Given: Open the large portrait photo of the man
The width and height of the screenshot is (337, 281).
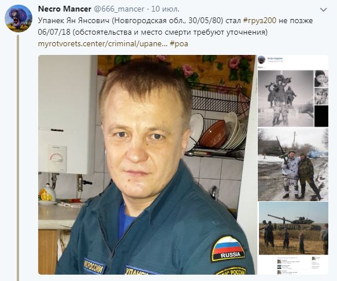Looking at the screenshot, I should tap(146, 165).
